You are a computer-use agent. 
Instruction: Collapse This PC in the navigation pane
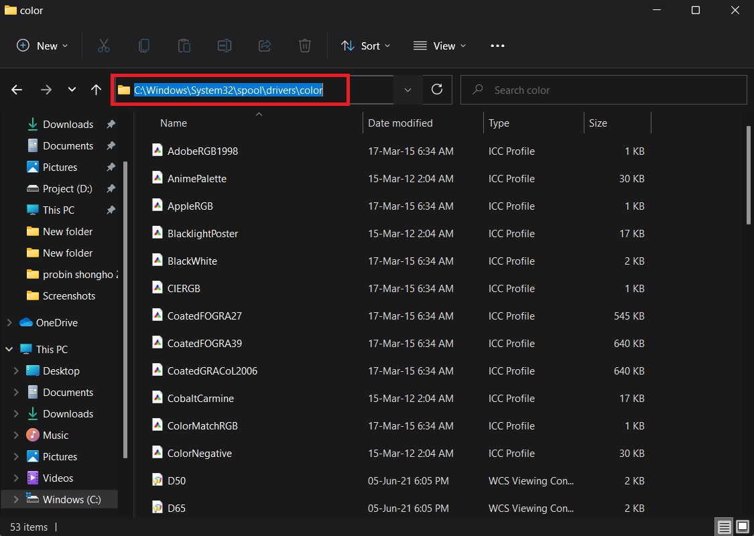point(9,349)
